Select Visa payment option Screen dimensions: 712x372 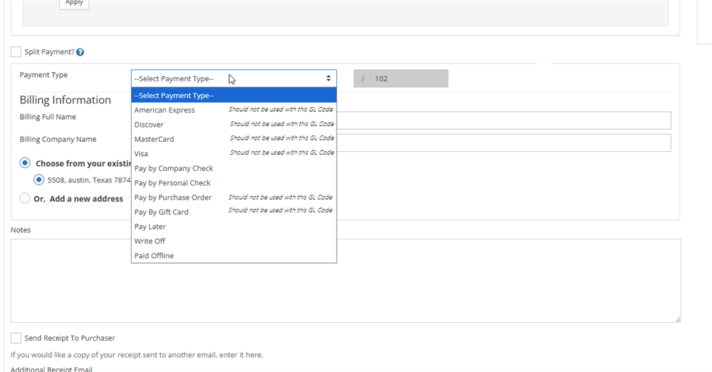[234, 154]
